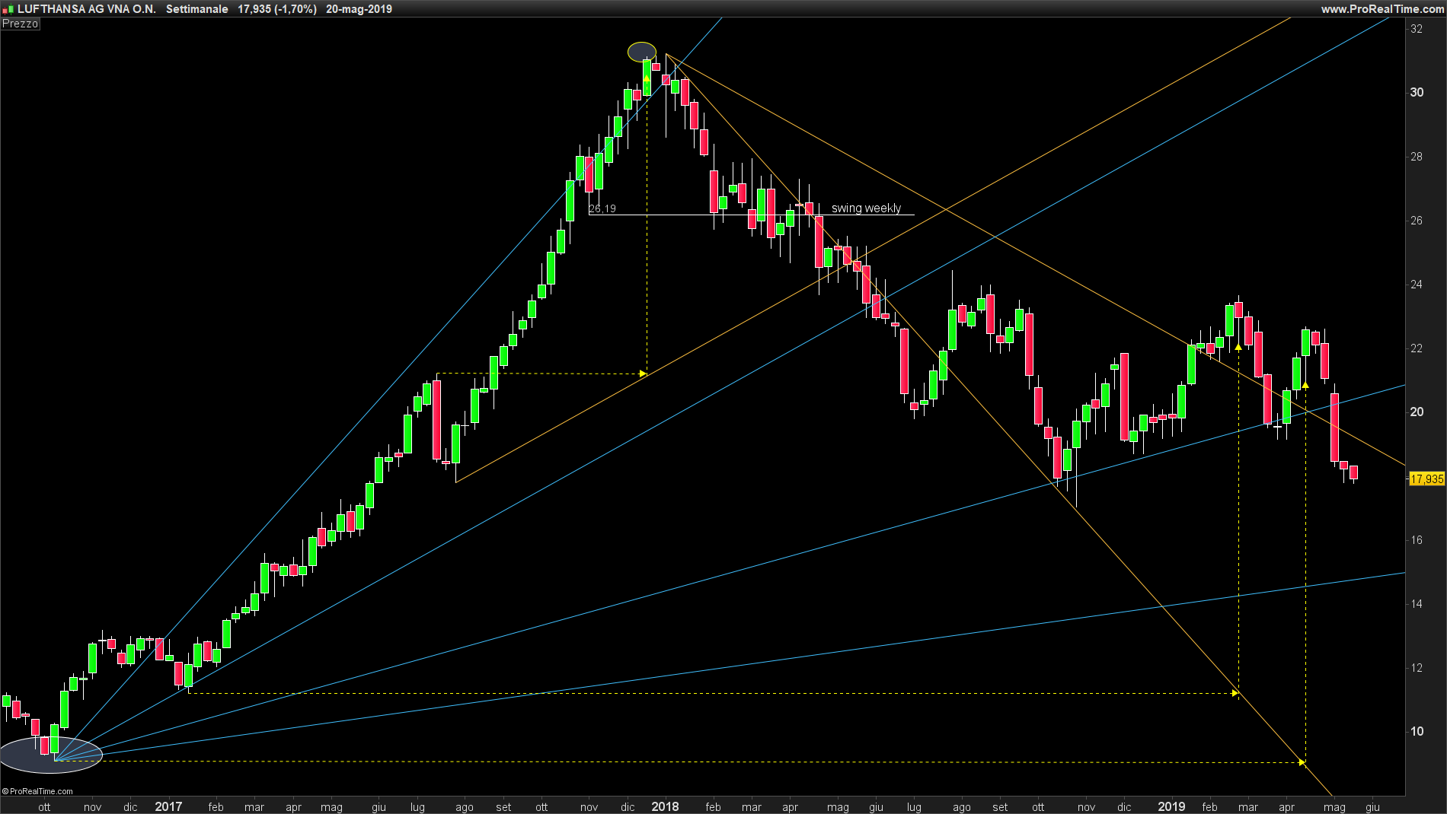The width and height of the screenshot is (1447, 814).
Task: Open the www.ProRealTime.com link
Action: click(x=1382, y=9)
